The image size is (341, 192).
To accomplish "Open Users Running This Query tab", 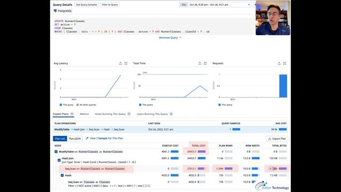I will 155,114.
